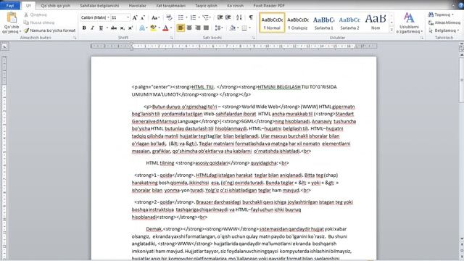464x261 pixels.
Task: Apply superscript formatting
Action: (130, 28)
